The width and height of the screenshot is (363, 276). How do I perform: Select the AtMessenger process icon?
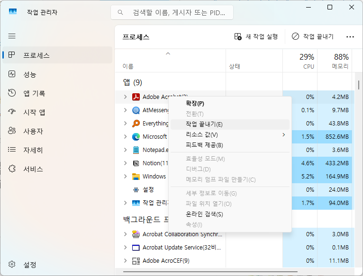point(136,110)
